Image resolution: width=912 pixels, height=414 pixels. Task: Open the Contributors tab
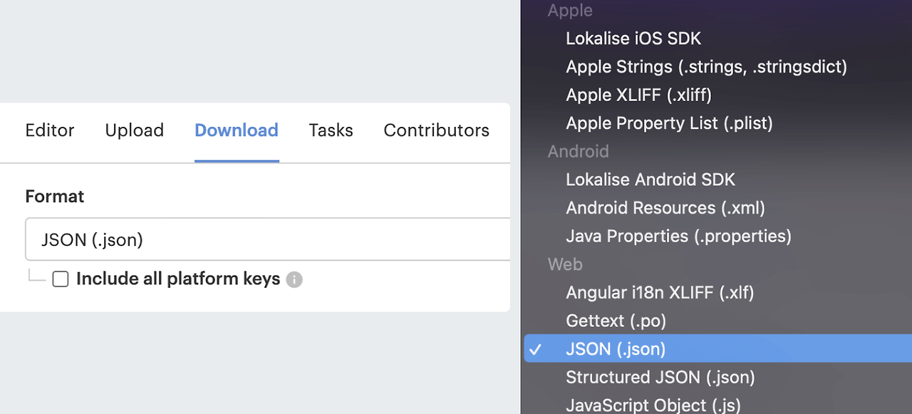pos(436,130)
